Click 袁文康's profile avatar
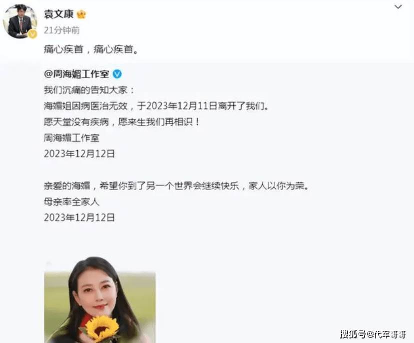The width and height of the screenshot is (414, 343). click(x=20, y=21)
